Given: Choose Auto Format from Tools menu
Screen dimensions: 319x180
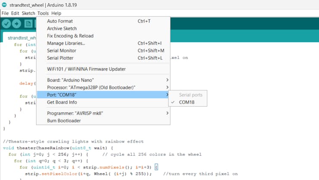Looking at the screenshot, I should click(60, 21).
